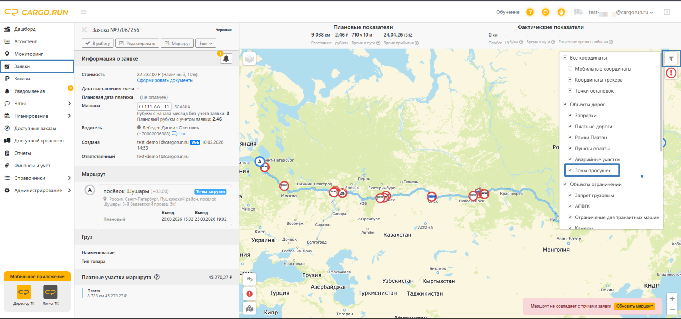
Task: Click the CARGO.RUN logo
Action: [36, 12]
